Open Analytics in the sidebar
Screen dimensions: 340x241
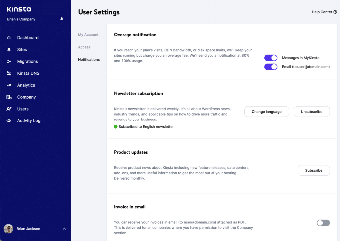click(26, 85)
